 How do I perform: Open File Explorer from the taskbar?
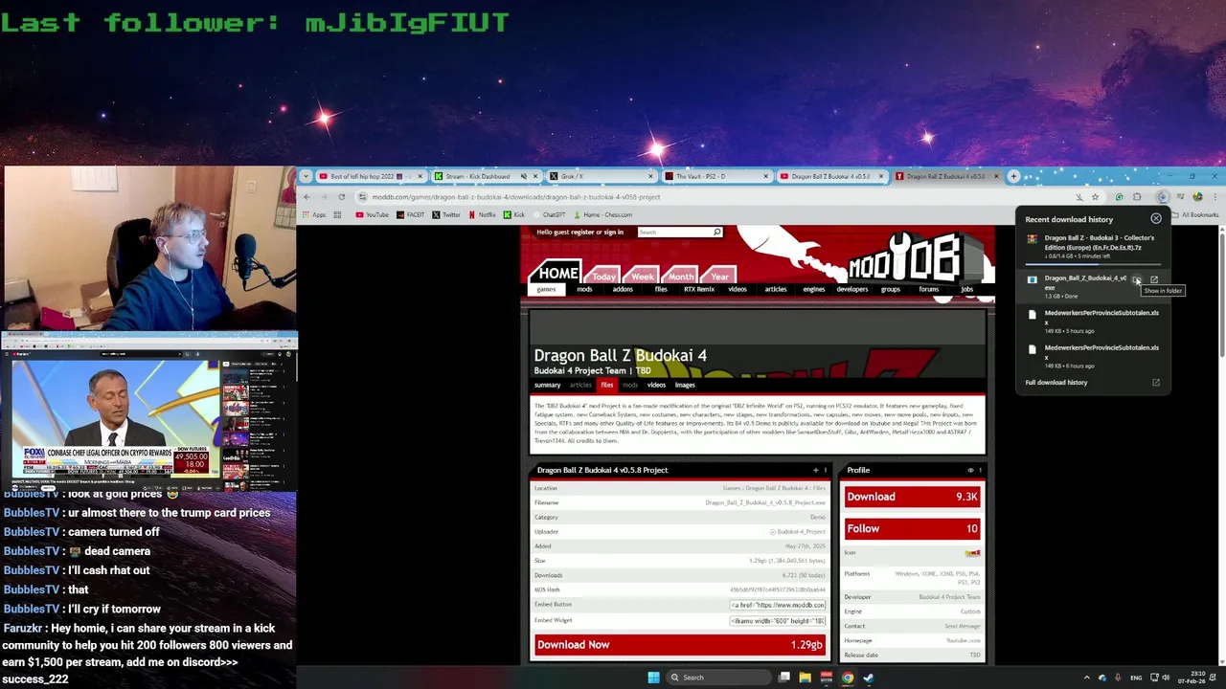coord(805,678)
